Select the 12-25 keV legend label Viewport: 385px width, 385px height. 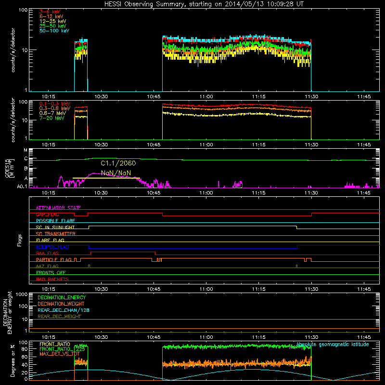pyautogui.click(x=52, y=21)
